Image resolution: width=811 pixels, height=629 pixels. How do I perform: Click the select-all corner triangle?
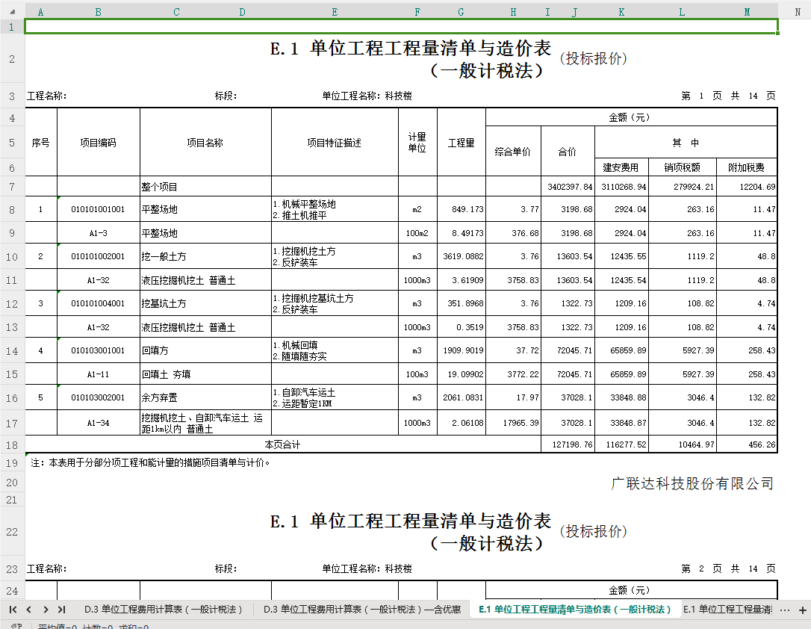click(x=13, y=12)
